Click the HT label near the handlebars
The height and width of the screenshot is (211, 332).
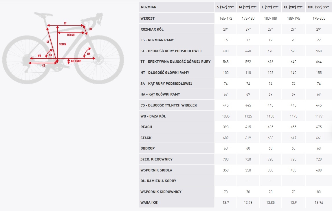pyautogui.click(x=91, y=29)
